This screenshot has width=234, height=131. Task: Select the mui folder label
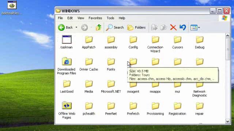[x=177, y=92]
